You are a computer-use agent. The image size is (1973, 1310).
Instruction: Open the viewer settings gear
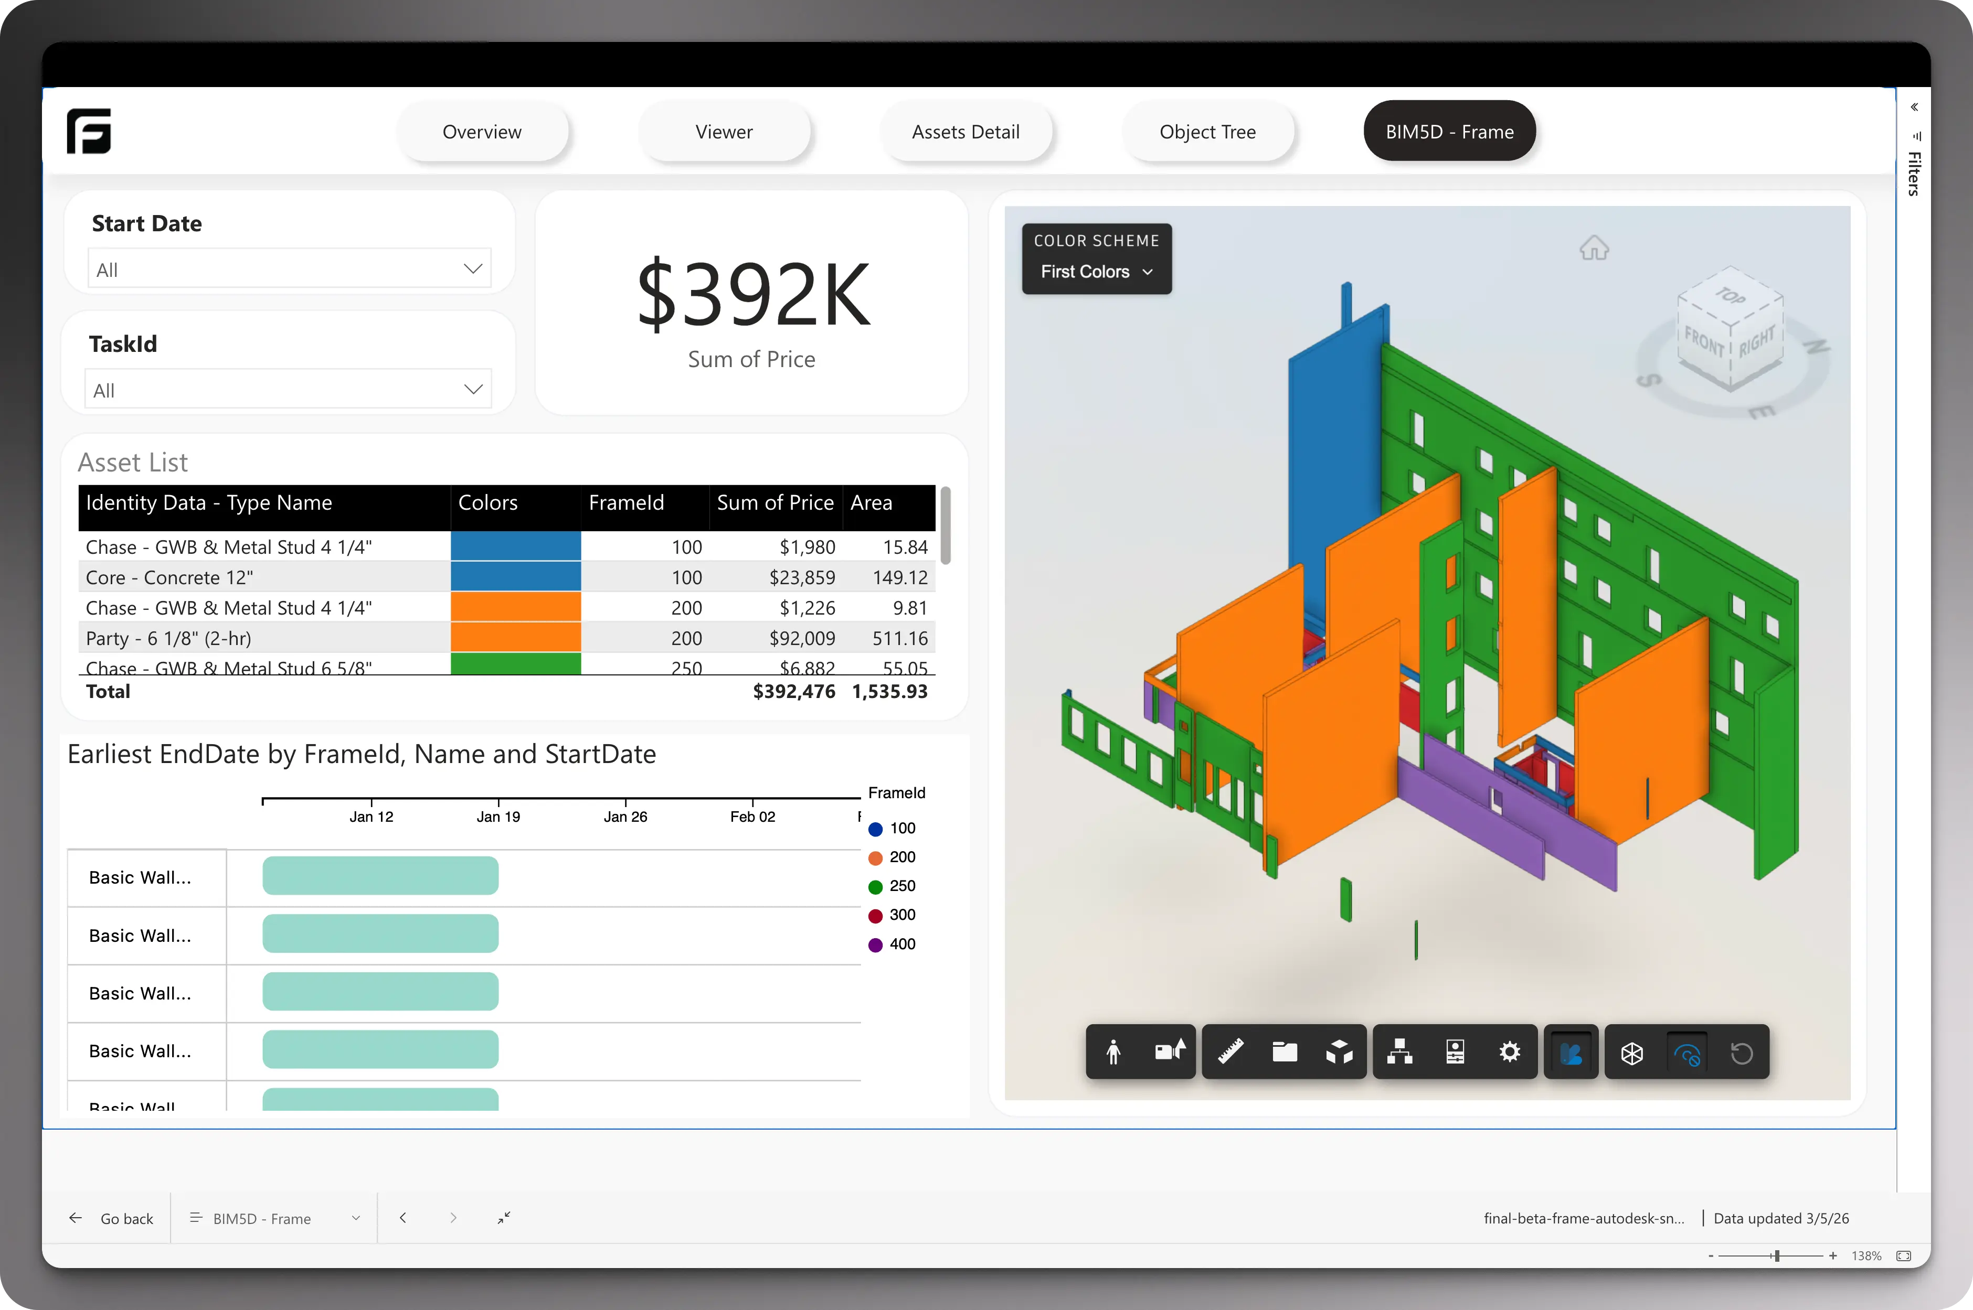click(1510, 1052)
